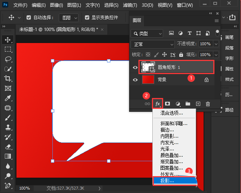Open the 属性 panel
The height and width of the screenshot is (193, 241).
click(x=229, y=69)
